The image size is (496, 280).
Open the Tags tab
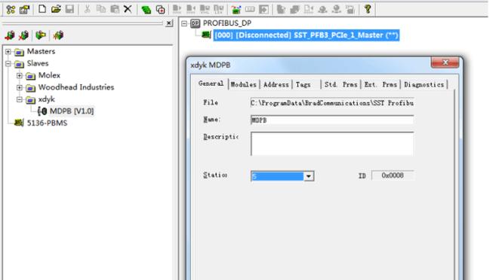(x=303, y=84)
